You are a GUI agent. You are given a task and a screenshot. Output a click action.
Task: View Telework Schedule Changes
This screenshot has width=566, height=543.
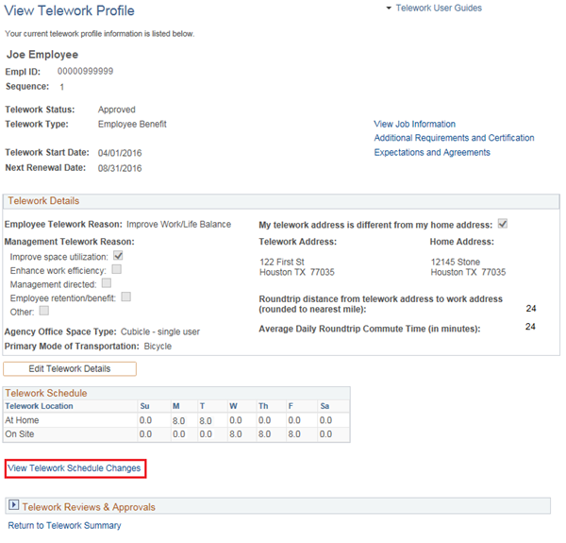(75, 468)
